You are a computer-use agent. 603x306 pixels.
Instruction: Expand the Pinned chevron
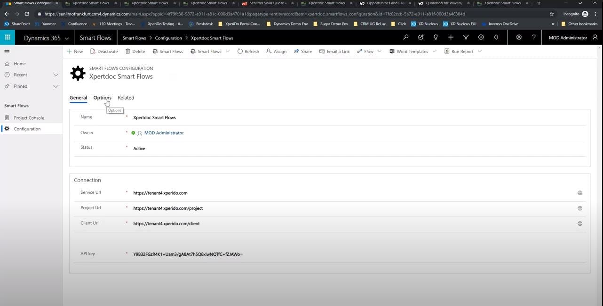[56, 86]
